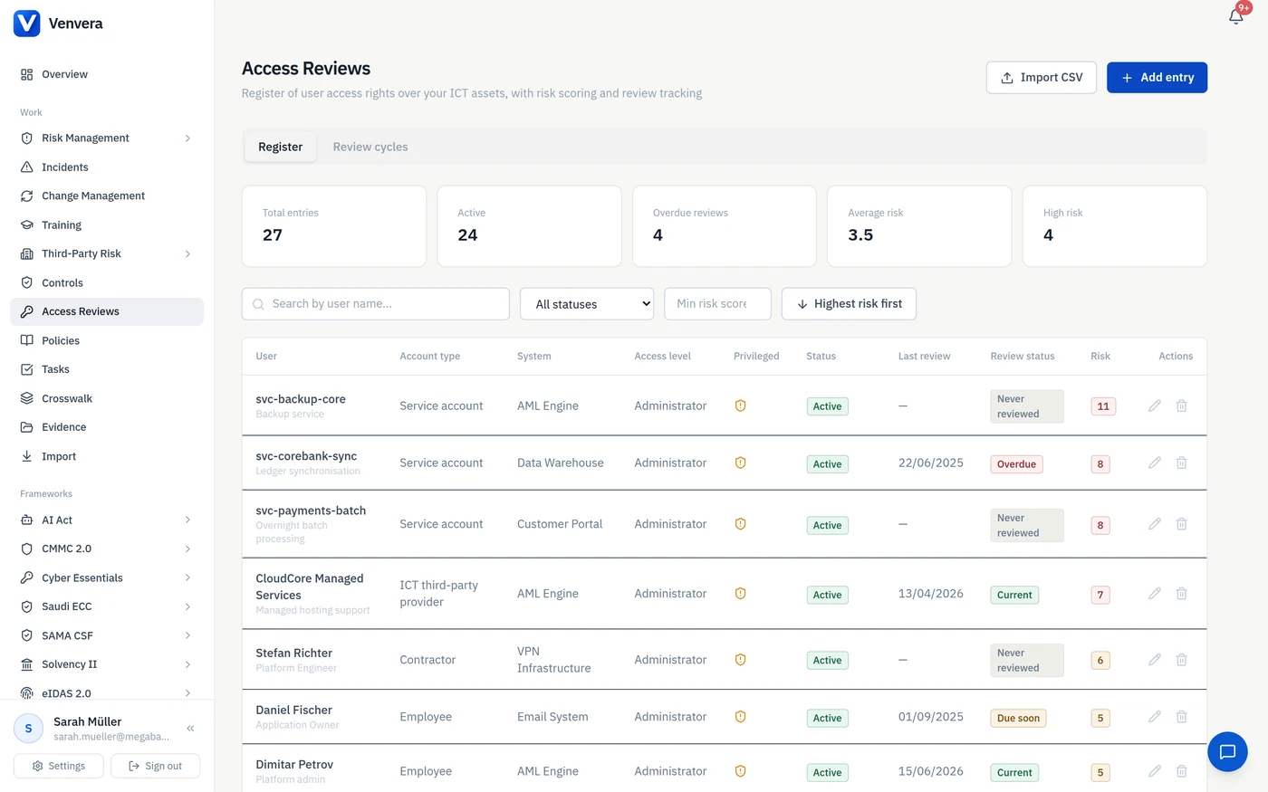Viewport: 1268px width, 792px height.
Task: Click the Overdue reviews stat card
Action: pyautogui.click(x=724, y=226)
